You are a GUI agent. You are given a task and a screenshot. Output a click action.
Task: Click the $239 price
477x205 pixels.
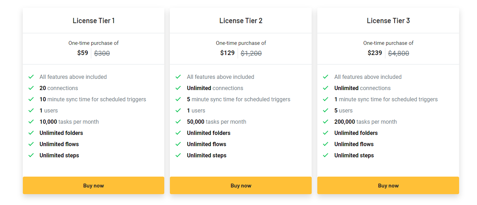coord(375,53)
